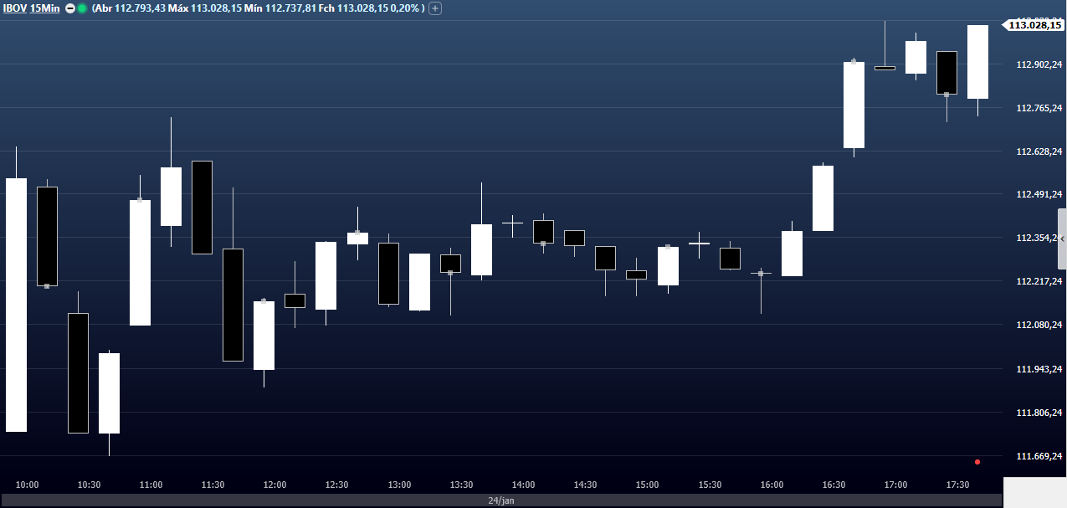Image resolution: width=1067 pixels, height=508 pixels.
Task: Click the minus icon beside 15Min
Action: [x=70, y=8]
